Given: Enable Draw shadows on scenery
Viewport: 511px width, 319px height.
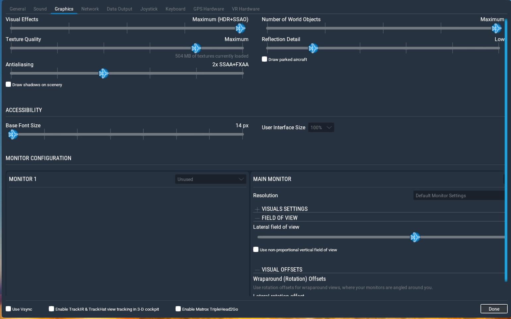Looking at the screenshot, I should (8, 85).
